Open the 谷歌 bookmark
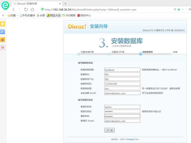Image resolution: width=191 pixels, height=143 pixels. click(41, 15)
